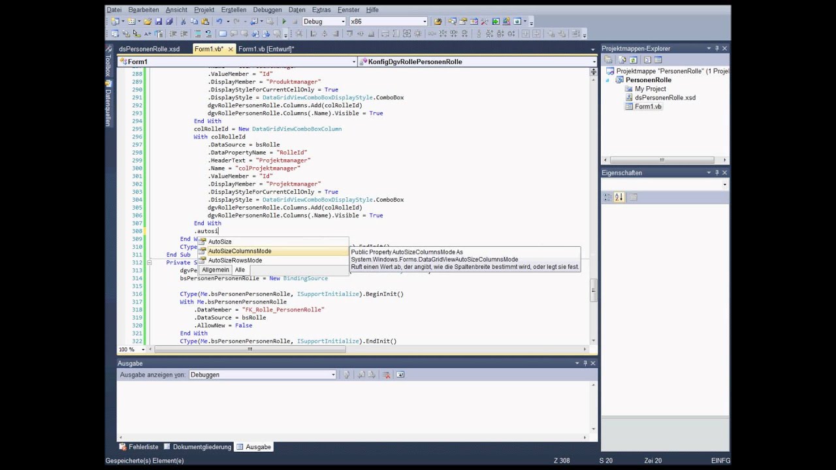Toggle categorized view in Eigenschaften panel

[x=607, y=197]
